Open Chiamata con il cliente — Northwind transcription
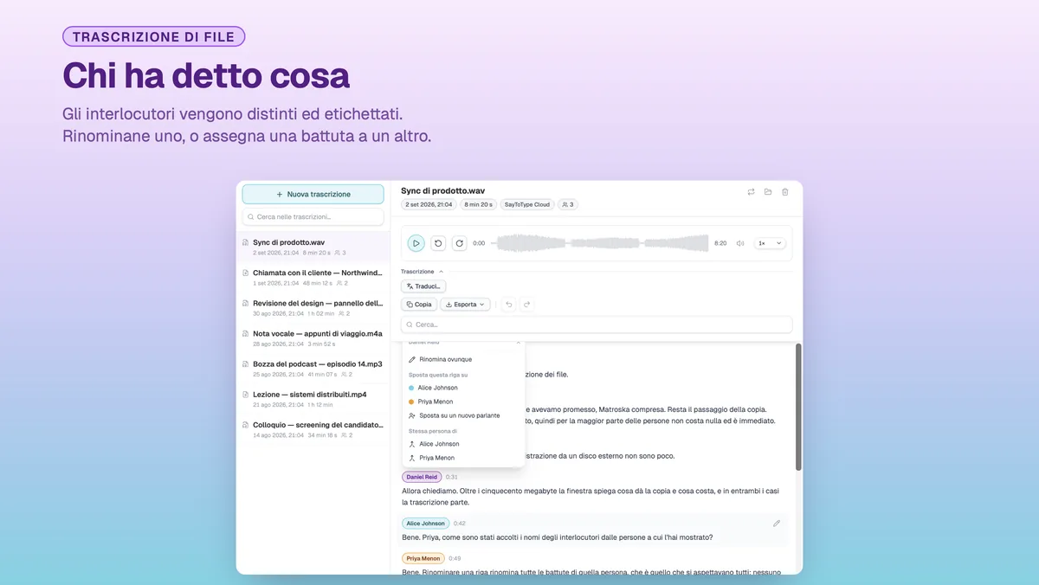Image resolution: width=1039 pixels, height=585 pixels. (313, 278)
